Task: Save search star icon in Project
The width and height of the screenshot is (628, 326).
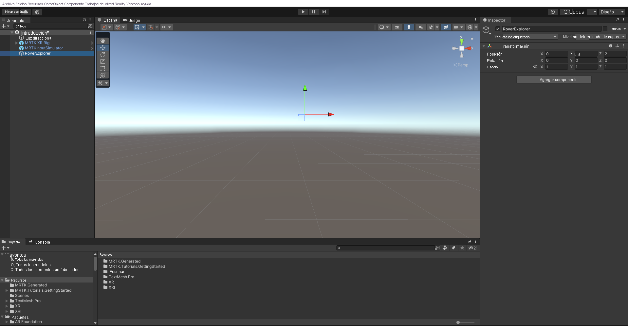Action: 462,248
